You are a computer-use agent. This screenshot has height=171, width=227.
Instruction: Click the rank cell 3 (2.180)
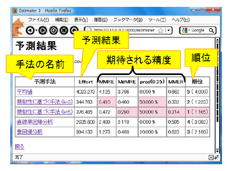pyautogui.click(x=197, y=132)
